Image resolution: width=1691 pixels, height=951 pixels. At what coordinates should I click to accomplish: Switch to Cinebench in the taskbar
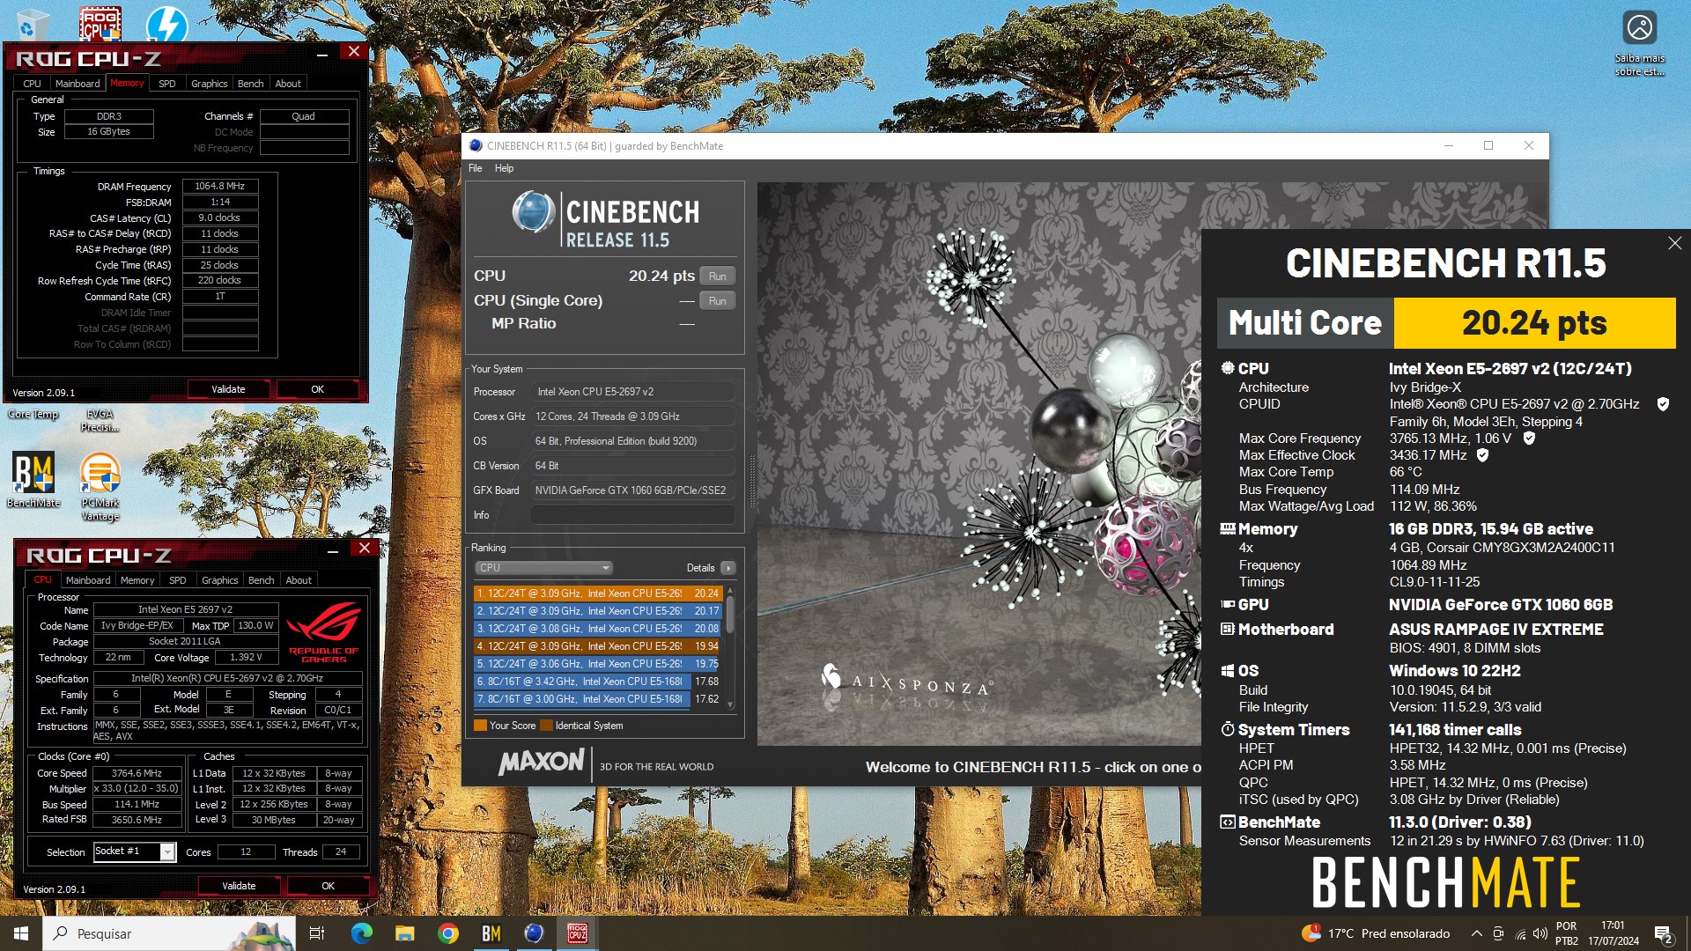tap(534, 933)
